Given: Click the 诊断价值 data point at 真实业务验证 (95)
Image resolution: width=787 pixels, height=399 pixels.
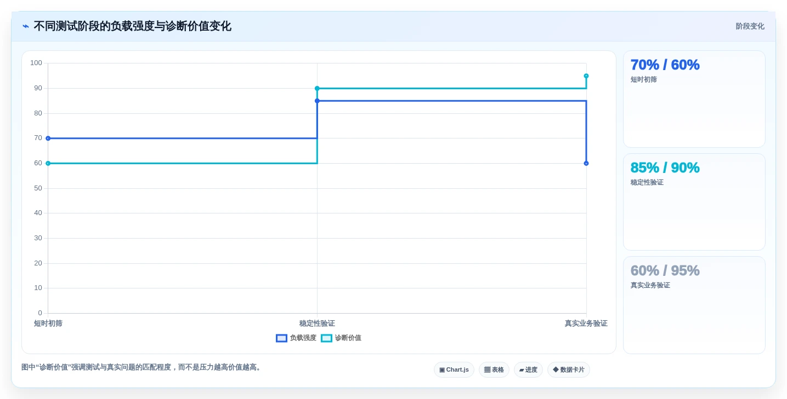Looking at the screenshot, I should (x=586, y=76).
